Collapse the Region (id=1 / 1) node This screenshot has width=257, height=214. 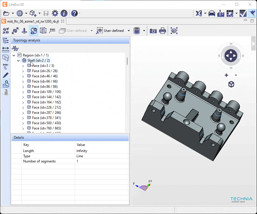click(14, 55)
